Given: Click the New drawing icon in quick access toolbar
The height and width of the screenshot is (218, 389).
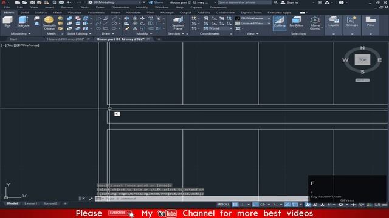Looking at the screenshot, I should [18, 2].
